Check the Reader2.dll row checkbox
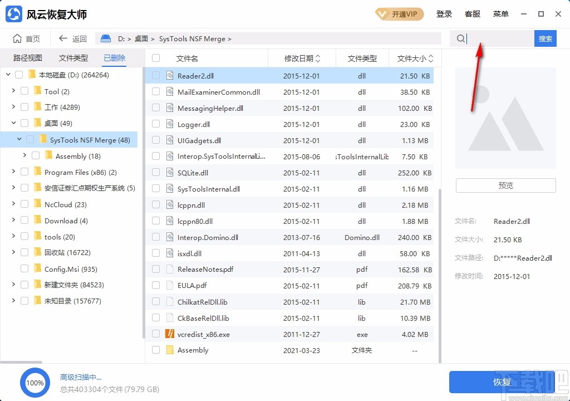The image size is (570, 401). (156, 76)
